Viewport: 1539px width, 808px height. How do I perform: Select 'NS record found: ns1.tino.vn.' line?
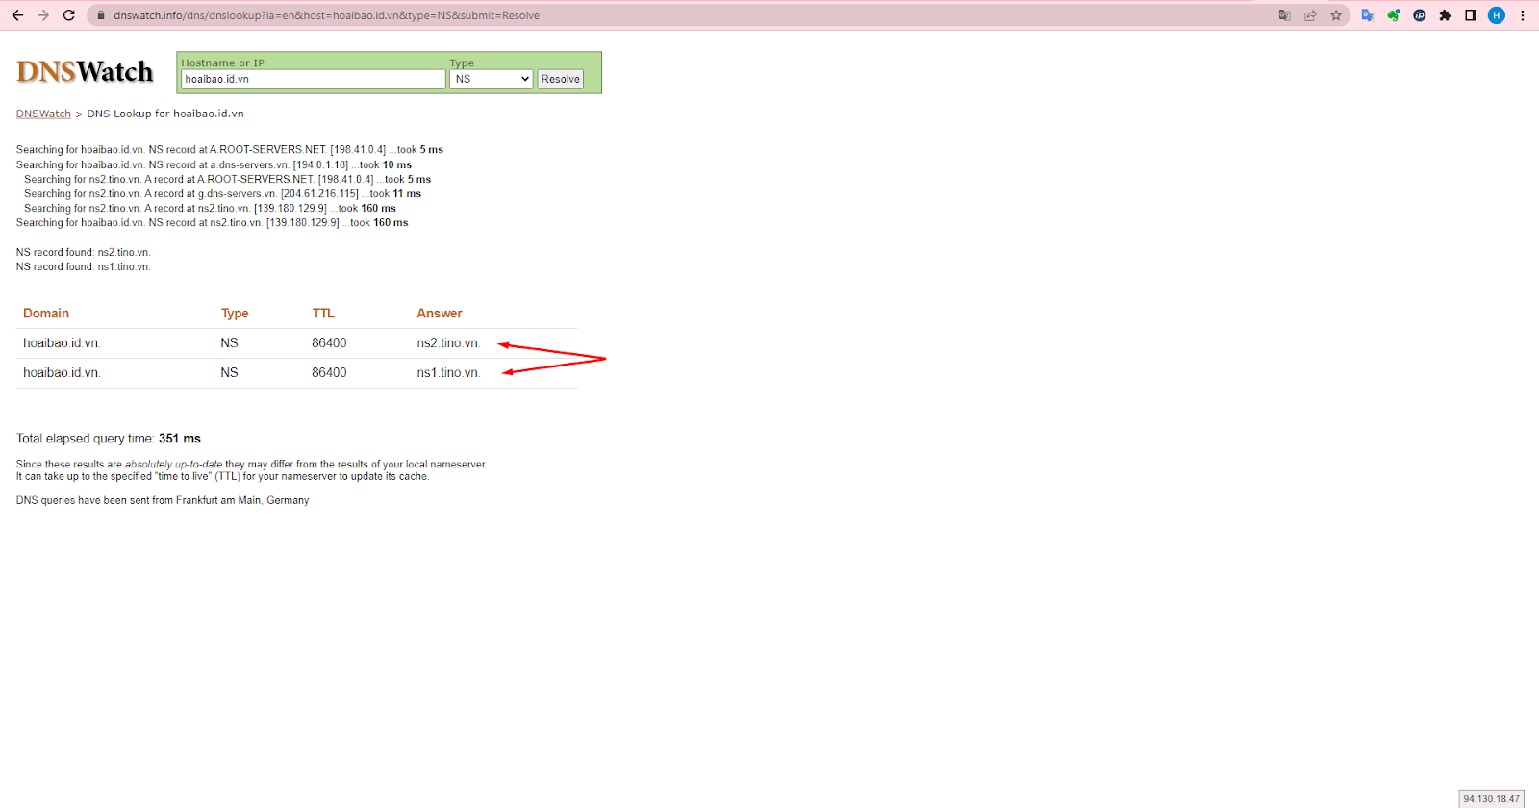coord(84,267)
